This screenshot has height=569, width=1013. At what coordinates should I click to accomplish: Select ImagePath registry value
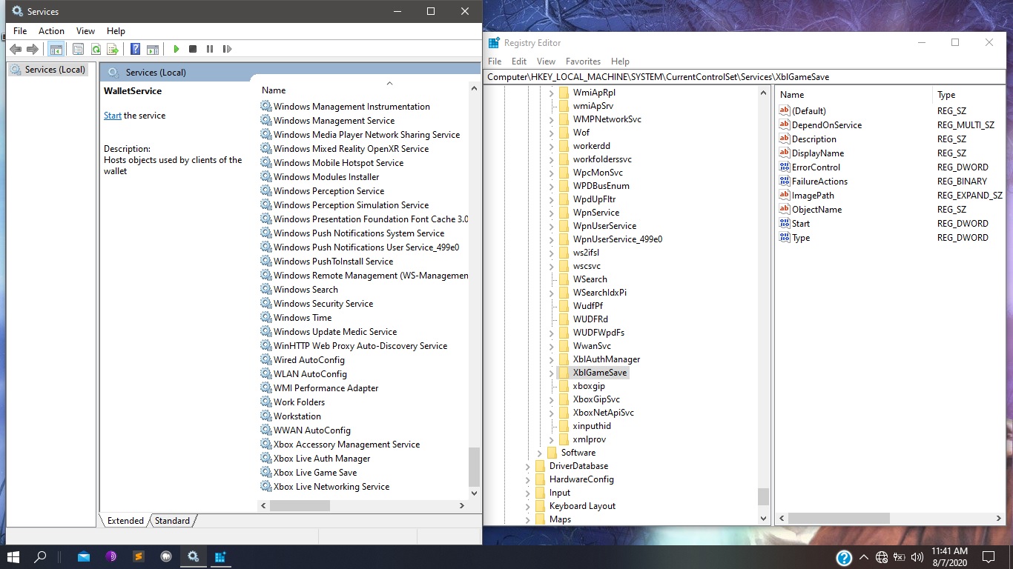pyautogui.click(x=813, y=196)
